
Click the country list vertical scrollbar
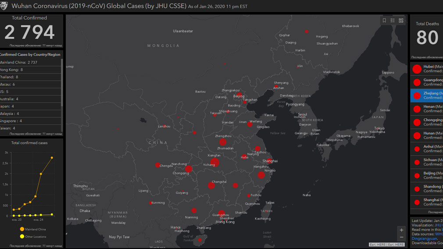pos(62,82)
